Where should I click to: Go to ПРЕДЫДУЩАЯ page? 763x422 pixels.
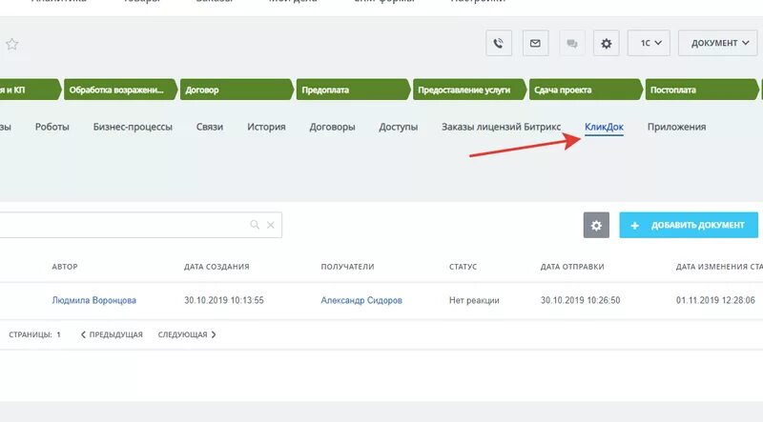[x=112, y=334]
